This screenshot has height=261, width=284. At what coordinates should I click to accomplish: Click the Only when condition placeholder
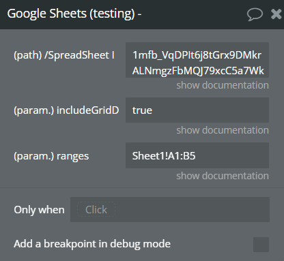coord(96,209)
